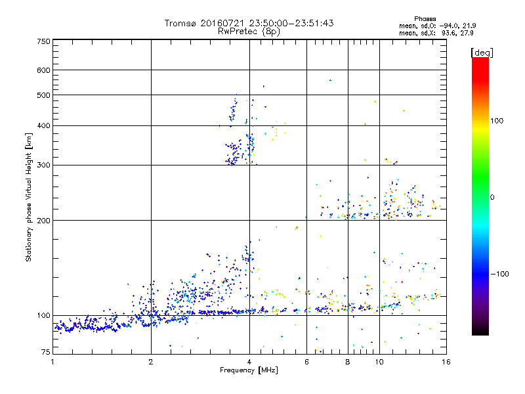Click the subtitle 'RwPretec (8p)'

pos(249,32)
